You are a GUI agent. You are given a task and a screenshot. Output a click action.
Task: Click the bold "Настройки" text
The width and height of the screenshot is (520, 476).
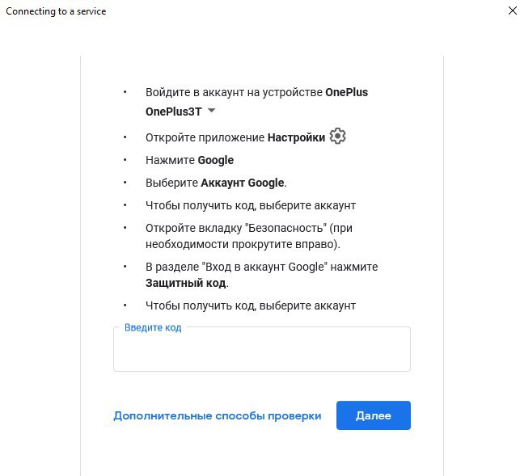pos(296,137)
